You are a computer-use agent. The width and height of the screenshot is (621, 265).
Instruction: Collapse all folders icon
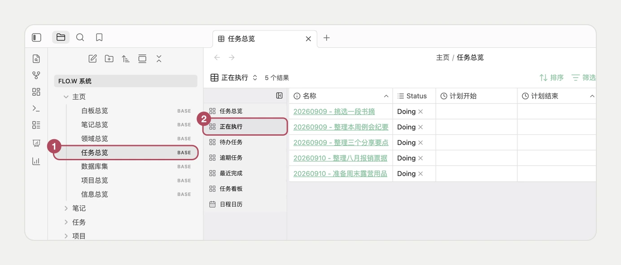(159, 59)
